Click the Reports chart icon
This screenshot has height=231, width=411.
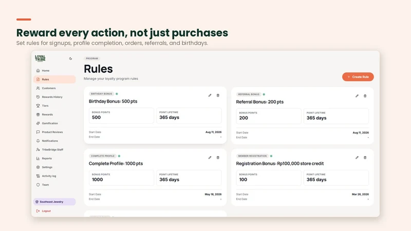point(38,159)
